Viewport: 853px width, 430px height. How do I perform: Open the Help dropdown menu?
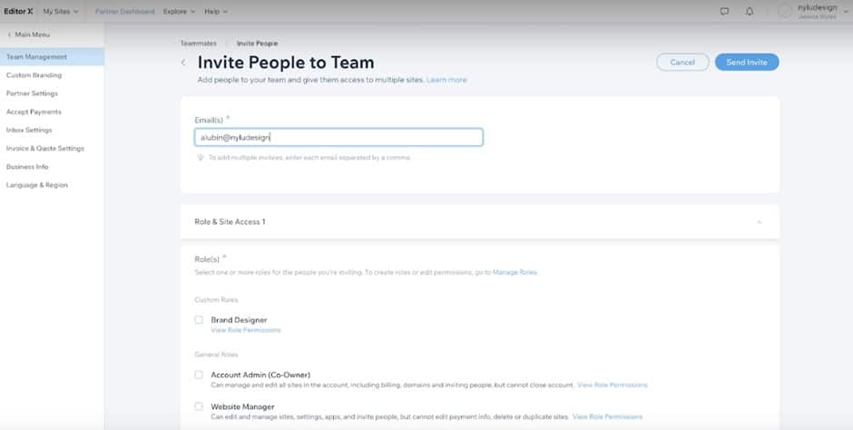[x=216, y=12]
